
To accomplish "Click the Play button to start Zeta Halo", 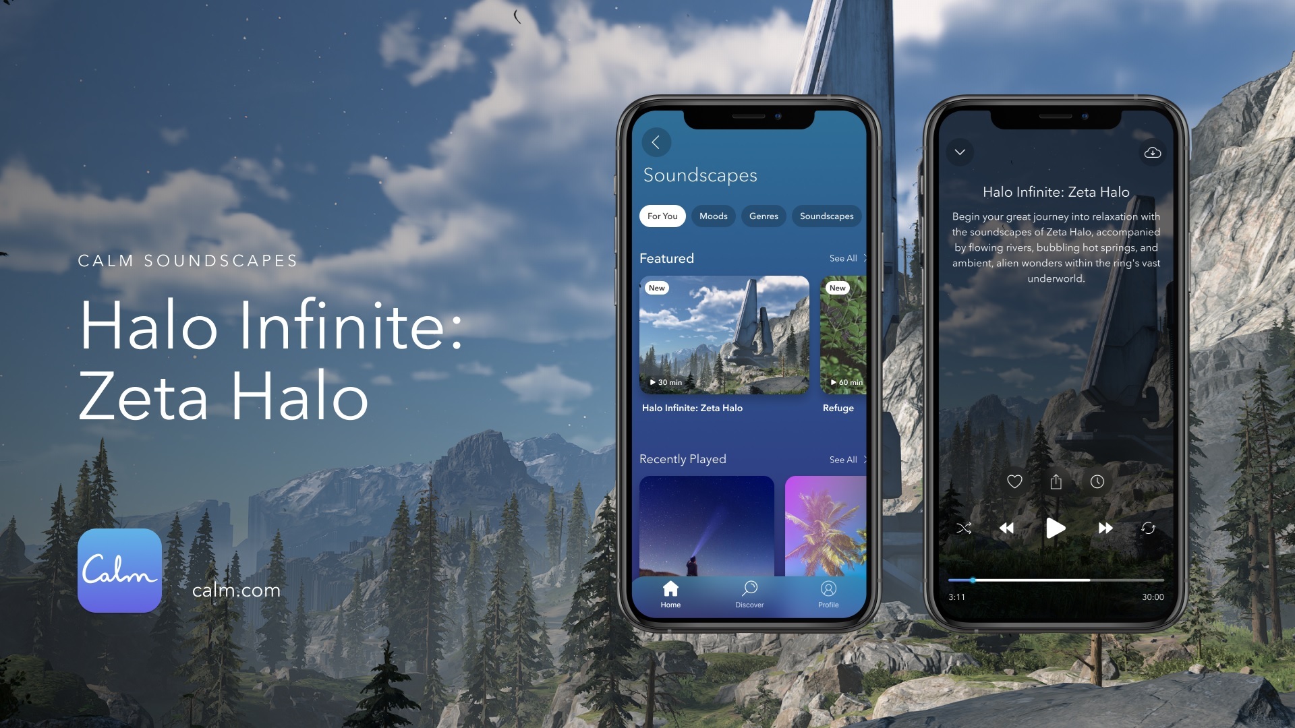I will [x=1056, y=528].
